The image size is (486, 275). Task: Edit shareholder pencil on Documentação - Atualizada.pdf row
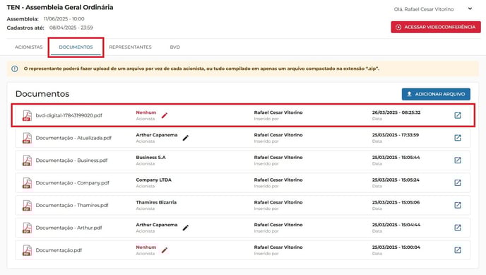pyautogui.click(x=185, y=138)
